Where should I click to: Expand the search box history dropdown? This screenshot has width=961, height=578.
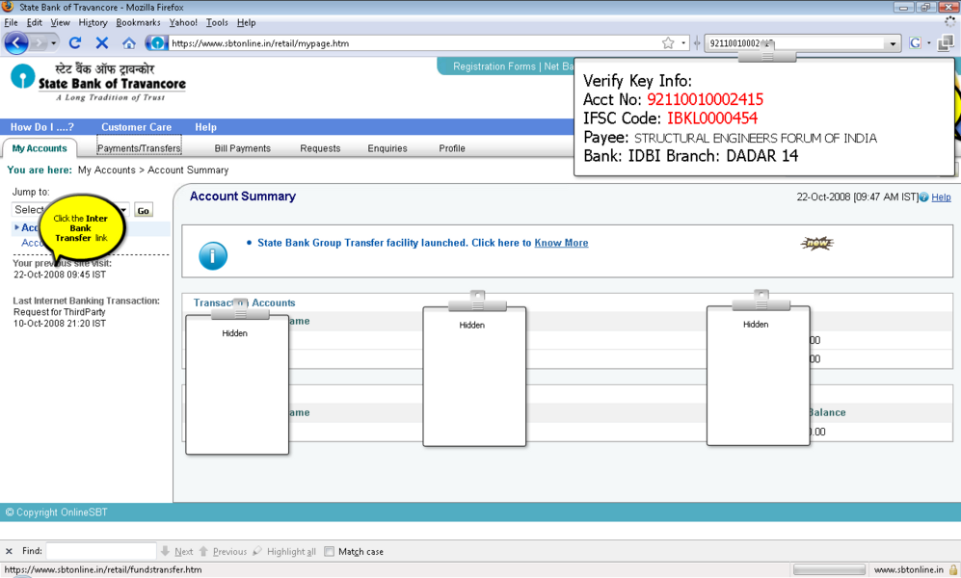click(893, 43)
